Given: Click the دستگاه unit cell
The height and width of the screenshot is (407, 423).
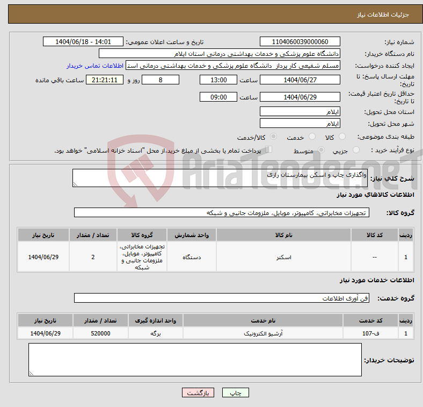Looking at the screenshot, I should (192, 257).
